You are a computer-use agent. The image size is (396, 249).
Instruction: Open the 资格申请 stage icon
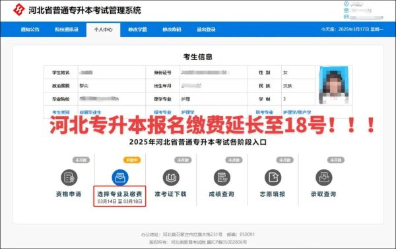[x=69, y=178]
